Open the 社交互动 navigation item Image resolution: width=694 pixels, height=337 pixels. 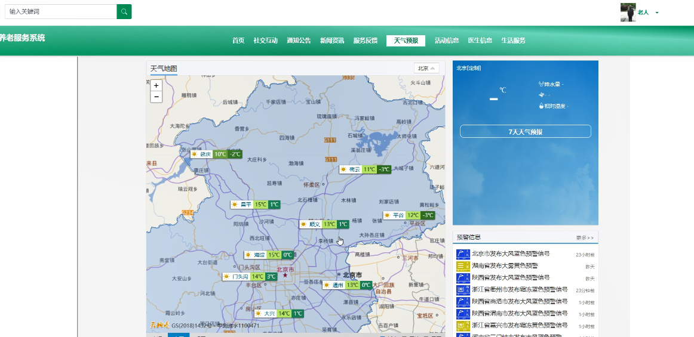coord(266,41)
